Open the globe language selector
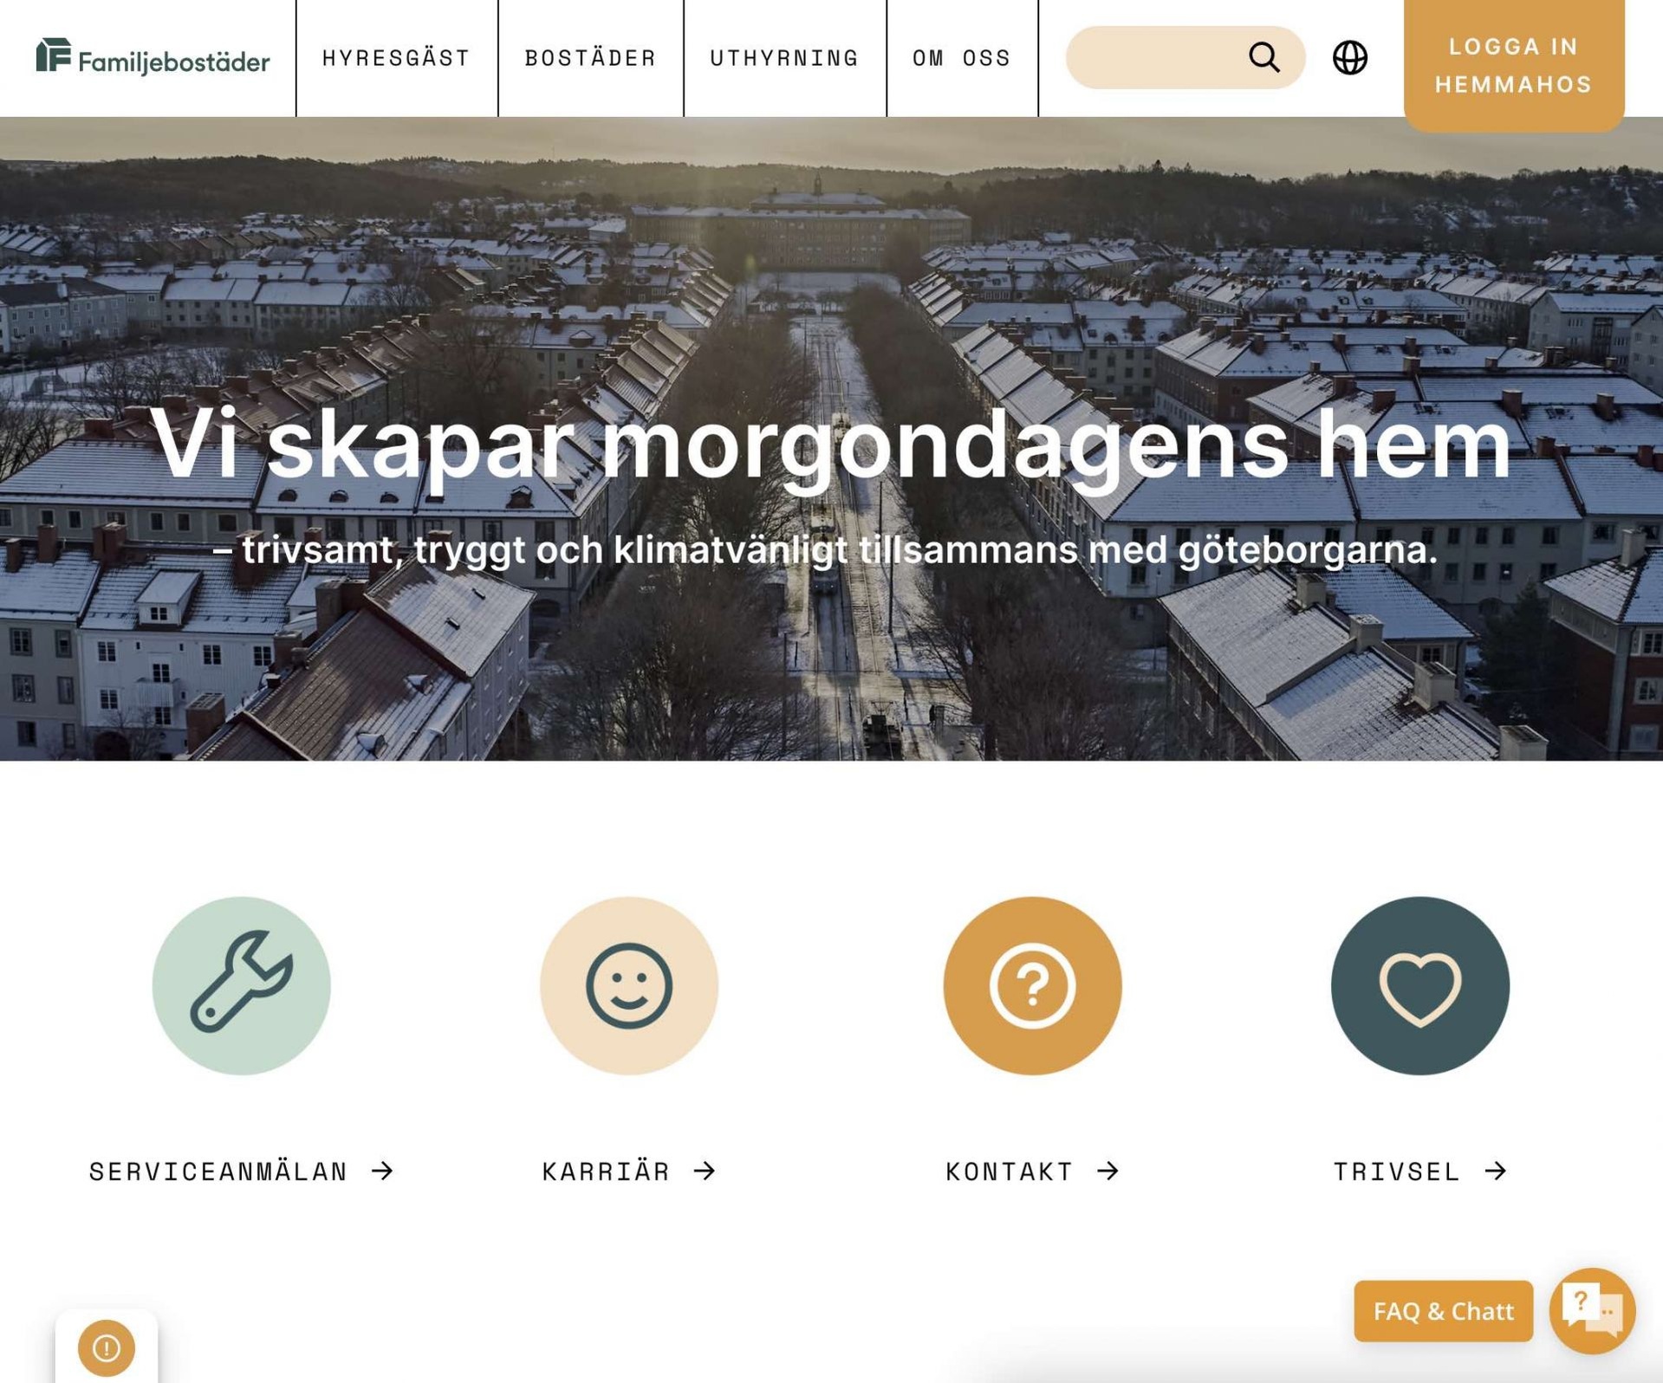This screenshot has height=1383, width=1663. pos(1349,58)
